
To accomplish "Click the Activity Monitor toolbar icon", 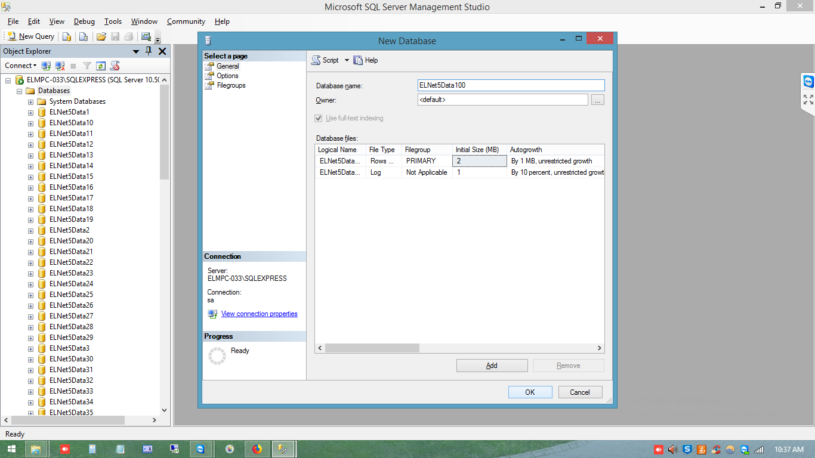I will pyautogui.click(x=146, y=36).
